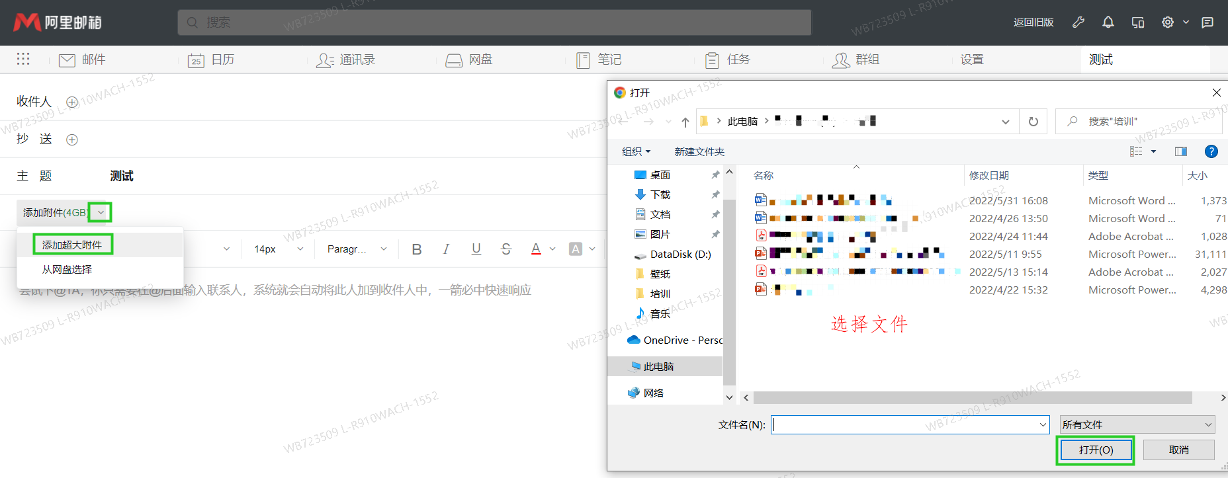Click the mail search box

point(494,22)
